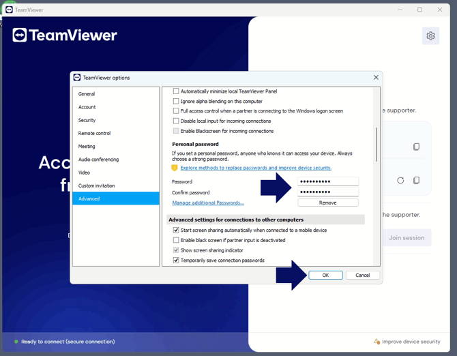Go to Security options category

tap(116, 120)
